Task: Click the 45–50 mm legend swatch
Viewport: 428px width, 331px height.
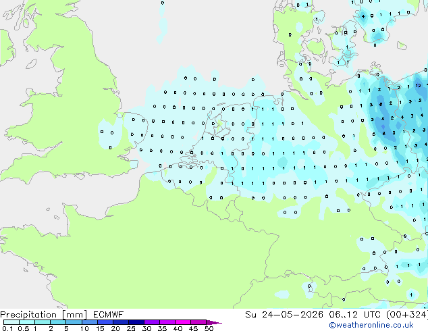Action: pos(198,322)
